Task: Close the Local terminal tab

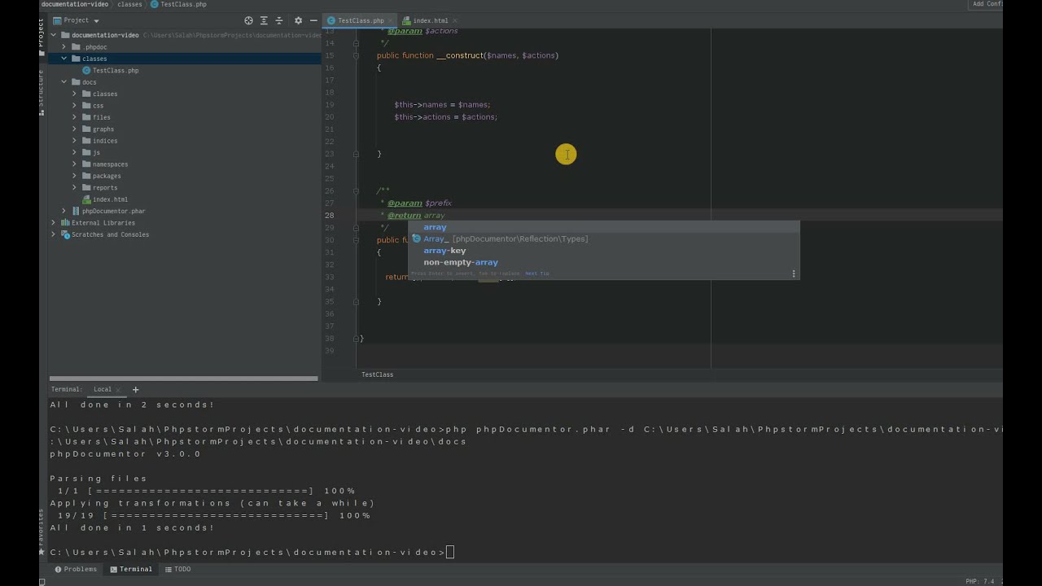Action: 119,390
